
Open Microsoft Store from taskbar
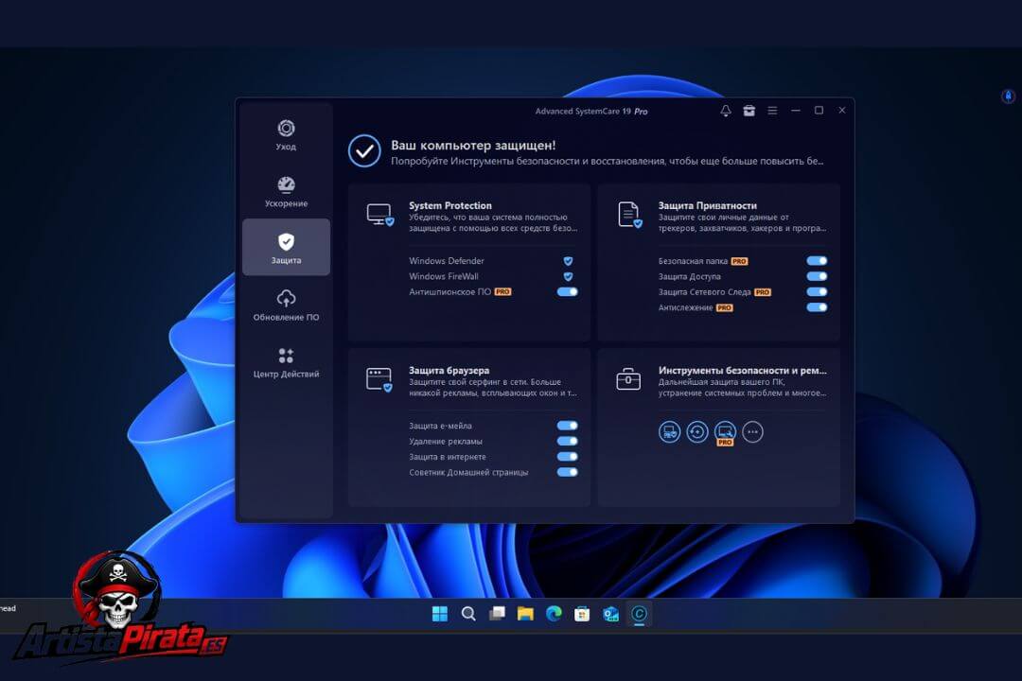click(x=582, y=614)
